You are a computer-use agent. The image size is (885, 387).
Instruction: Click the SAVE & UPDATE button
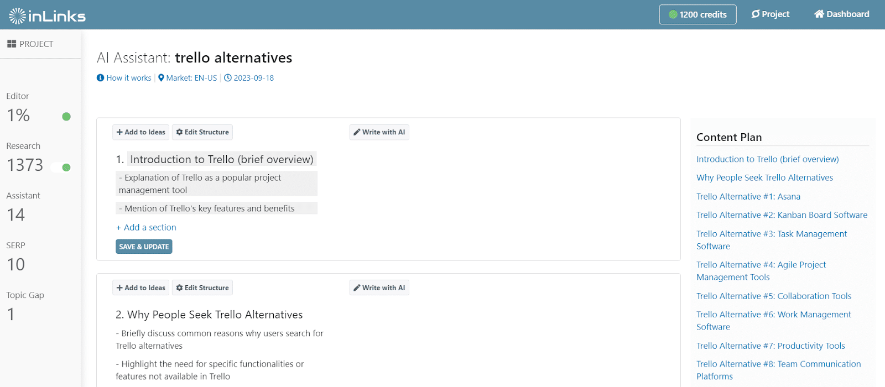[144, 247]
